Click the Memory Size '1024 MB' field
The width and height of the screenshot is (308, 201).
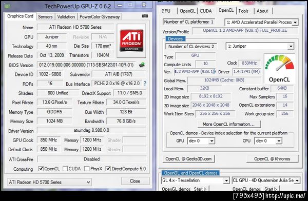tap(54, 121)
